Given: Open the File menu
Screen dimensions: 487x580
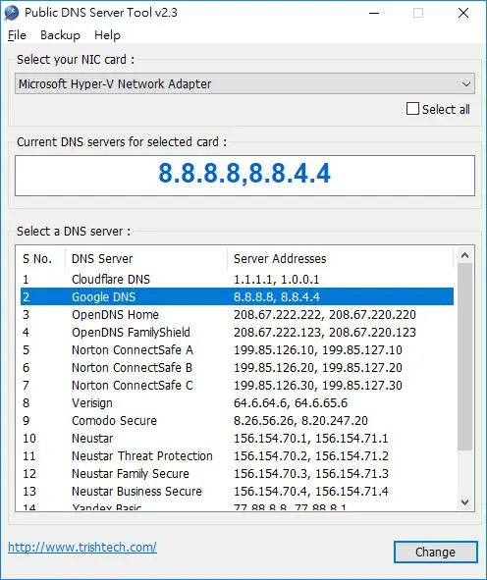Looking at the screenshot, I should (17, 35).
